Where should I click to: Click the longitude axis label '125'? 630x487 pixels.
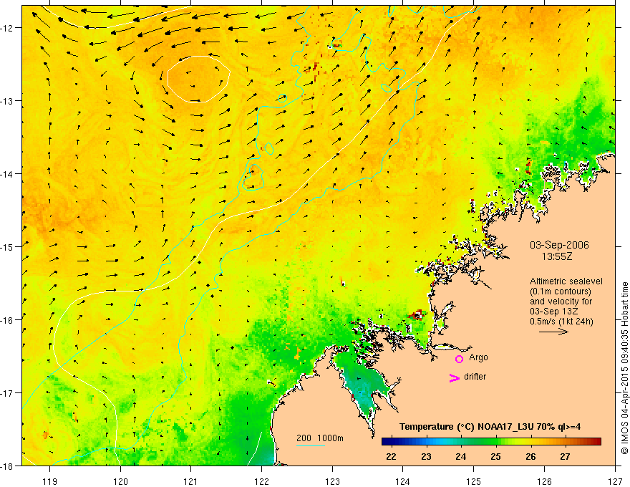pos(474,481)
